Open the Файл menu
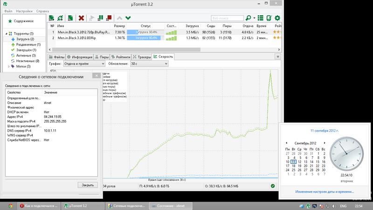 point(8,11)
